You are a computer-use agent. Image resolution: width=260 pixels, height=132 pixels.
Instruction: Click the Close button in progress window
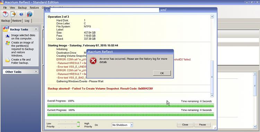tap(185, 124)
